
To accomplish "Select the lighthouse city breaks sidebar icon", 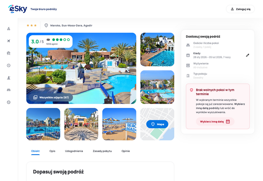I will (x=9, y=78).
